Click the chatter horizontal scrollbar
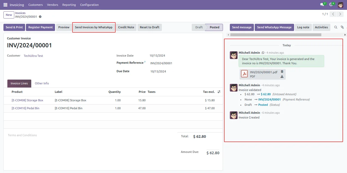This screenshot has width=347, height=173. point(276,35)
